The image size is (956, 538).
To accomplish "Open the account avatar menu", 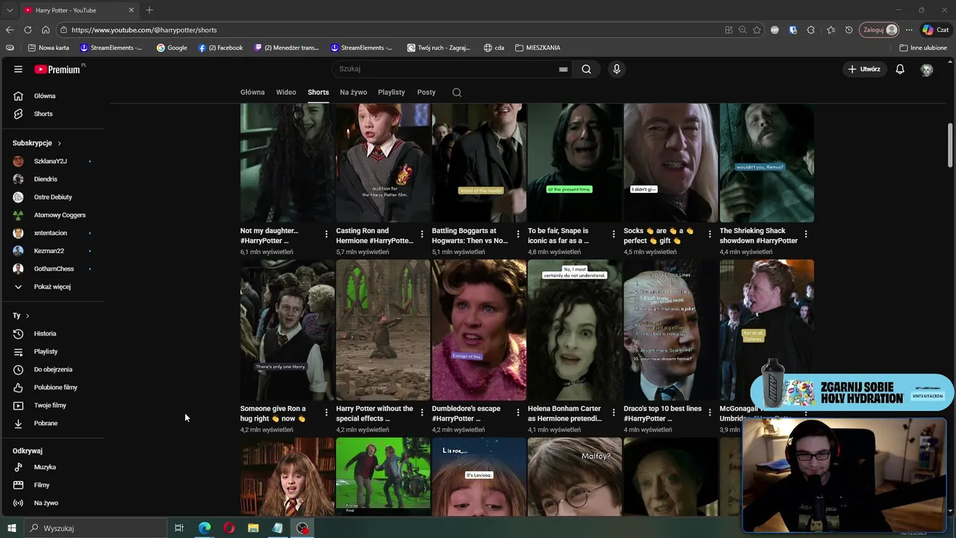I will click(x=927, y=69).
